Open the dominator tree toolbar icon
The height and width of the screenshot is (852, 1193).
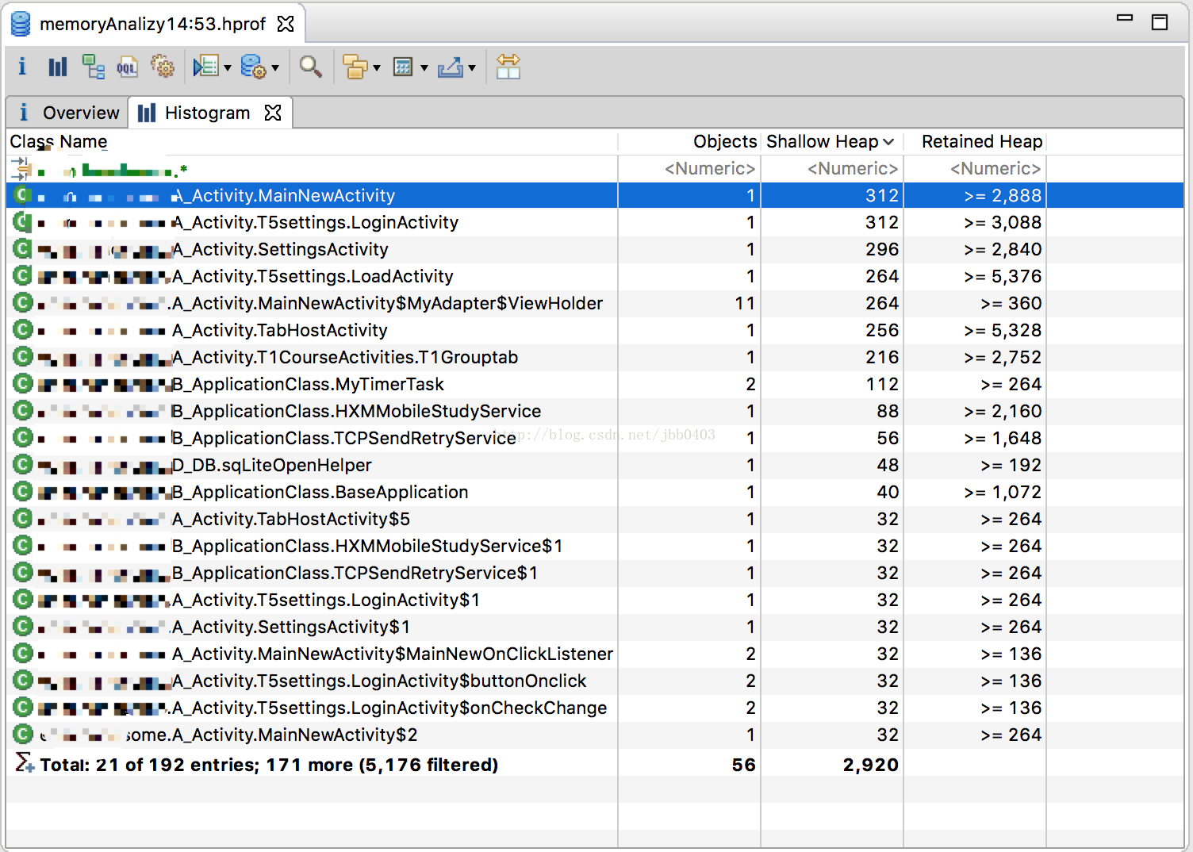pos(94,67)
